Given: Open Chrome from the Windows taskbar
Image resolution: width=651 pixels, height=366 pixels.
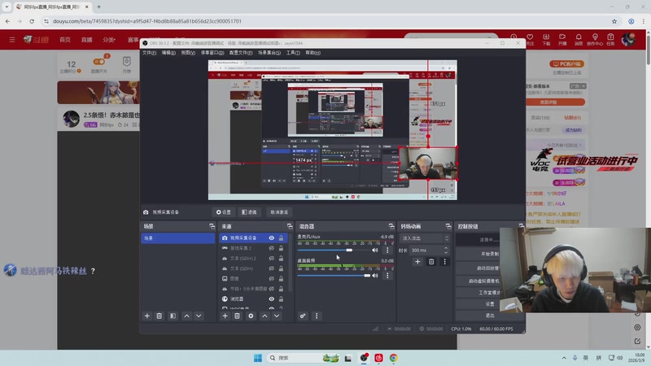Looking at the screenshot, I should point(394,358).
